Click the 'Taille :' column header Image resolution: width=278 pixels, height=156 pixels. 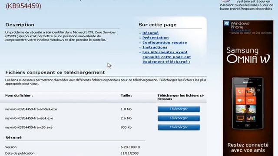point(126,95)
